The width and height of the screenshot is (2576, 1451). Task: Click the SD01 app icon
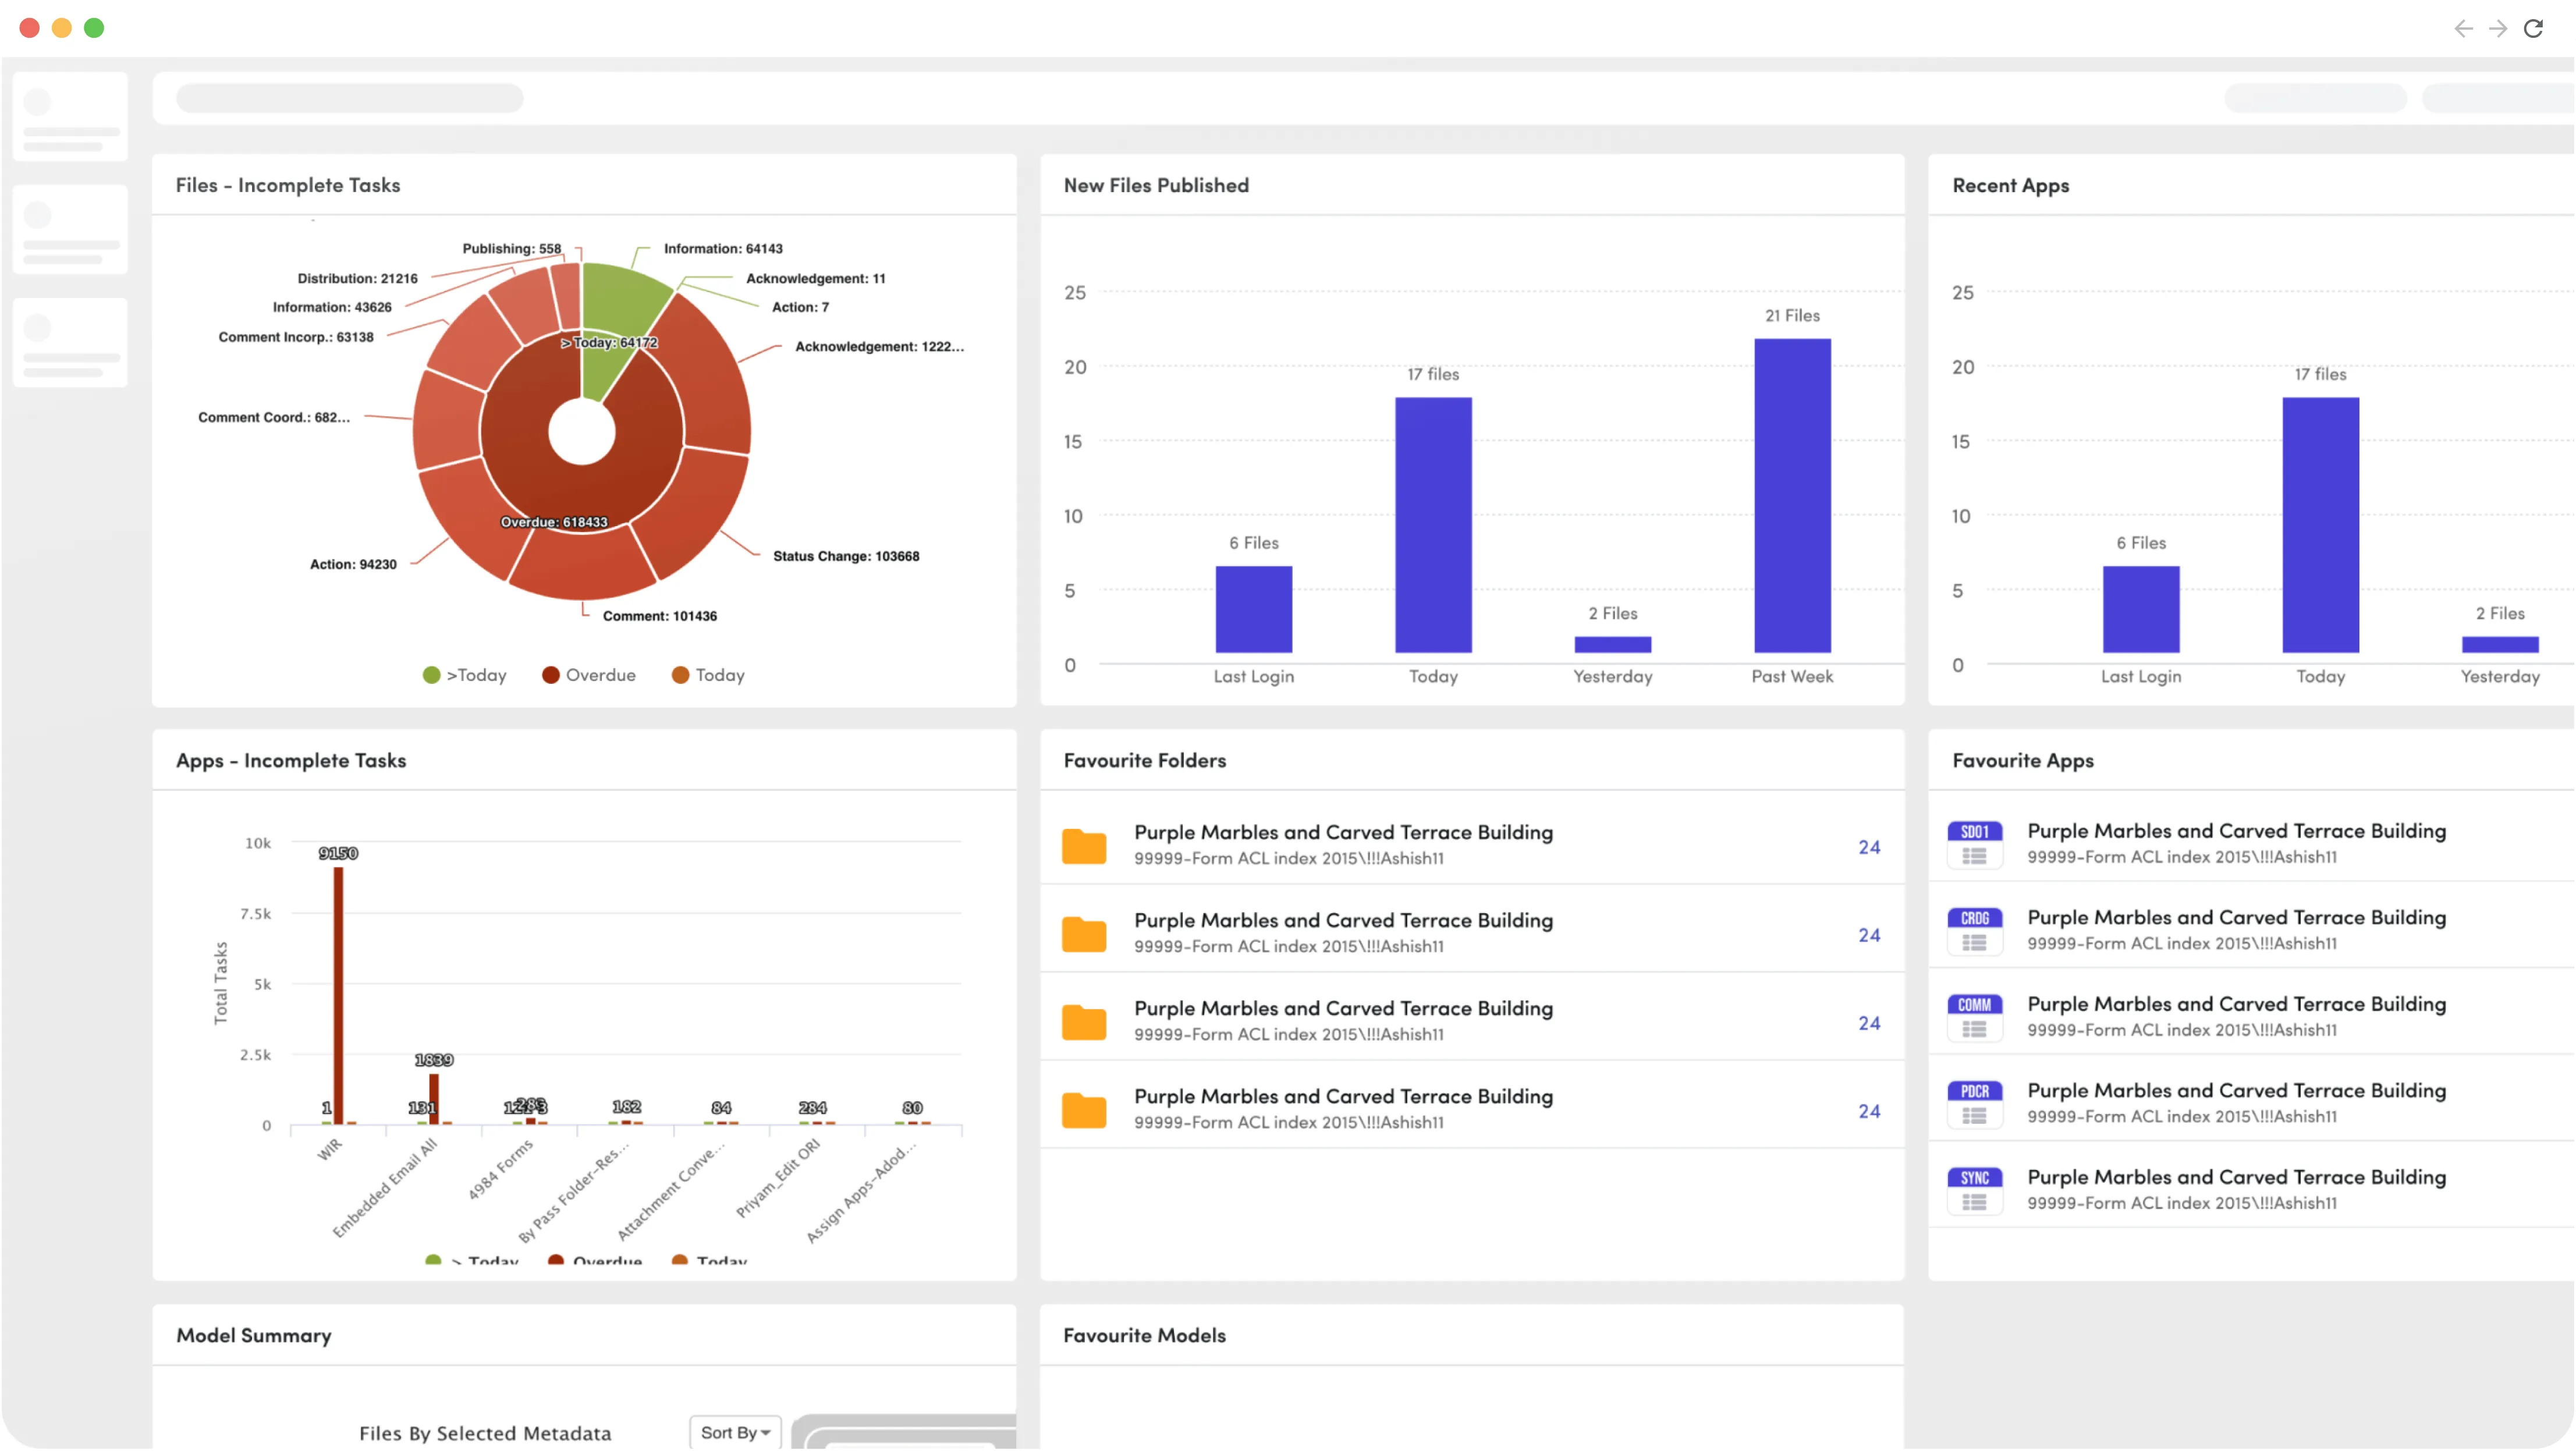[1974, 844]
